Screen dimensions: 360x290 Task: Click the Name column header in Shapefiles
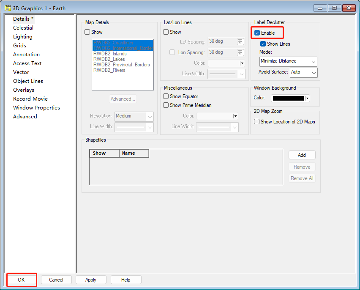[x=134, y=153]
